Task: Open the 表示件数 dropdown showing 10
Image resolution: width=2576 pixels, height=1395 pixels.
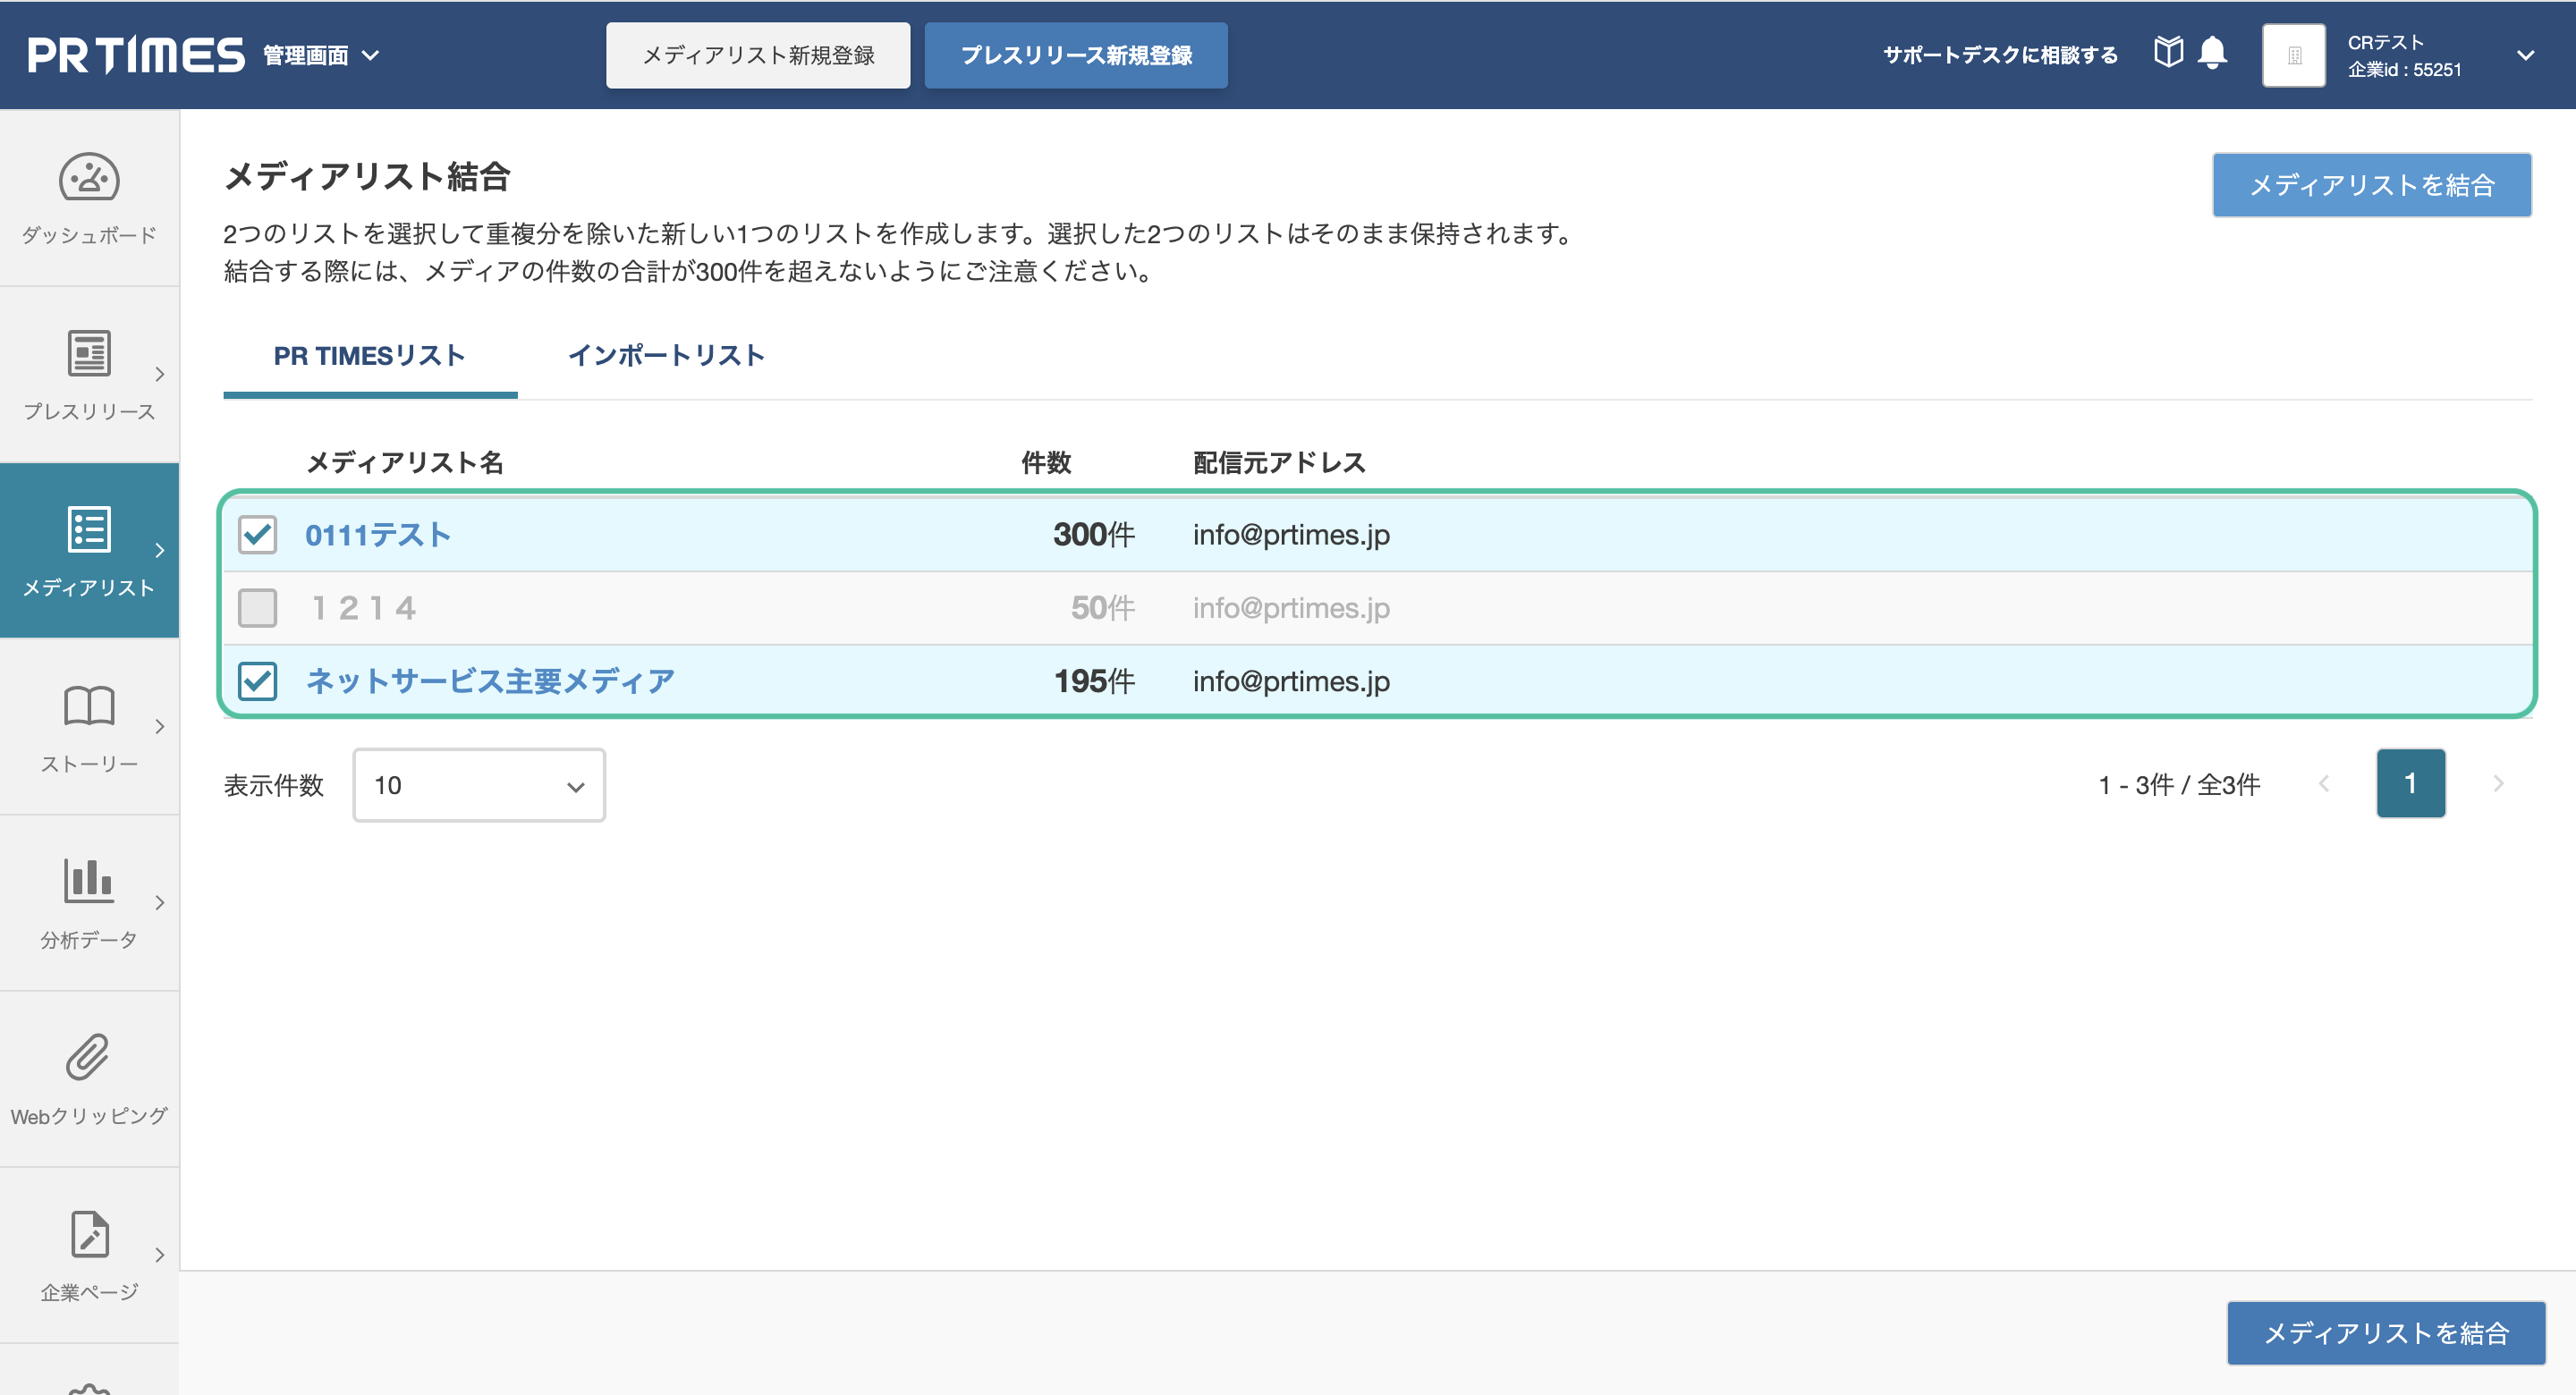Action: (479, 786)
